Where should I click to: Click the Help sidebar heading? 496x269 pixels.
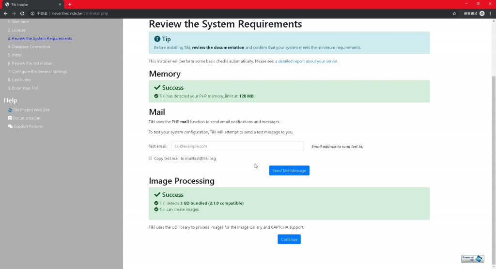click(11, 100)
